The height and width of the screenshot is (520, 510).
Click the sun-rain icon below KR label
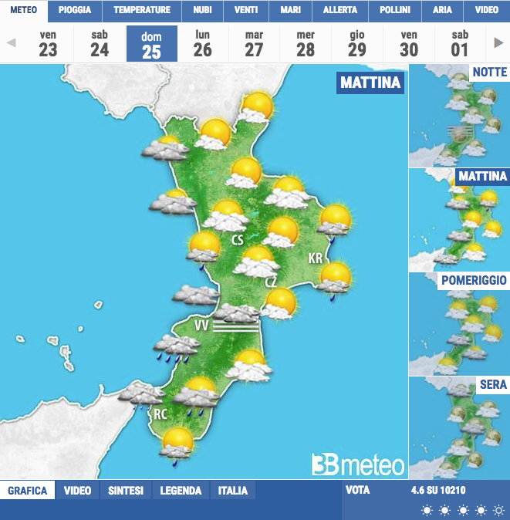[335, 280]
